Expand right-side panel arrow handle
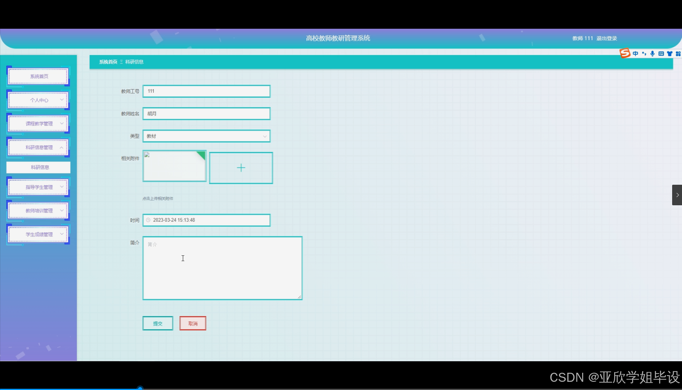 point(677,195)
